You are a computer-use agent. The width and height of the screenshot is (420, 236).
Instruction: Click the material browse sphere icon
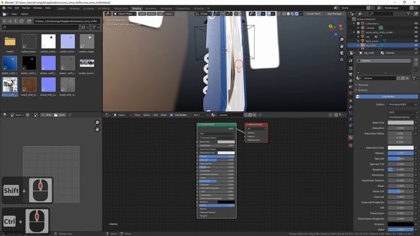coord(358,78)
